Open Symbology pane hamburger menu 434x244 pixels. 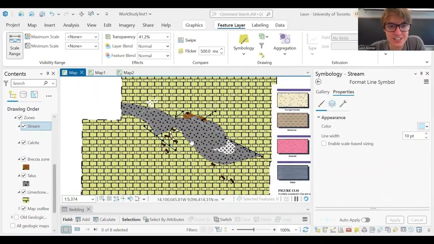click(426, 82)
